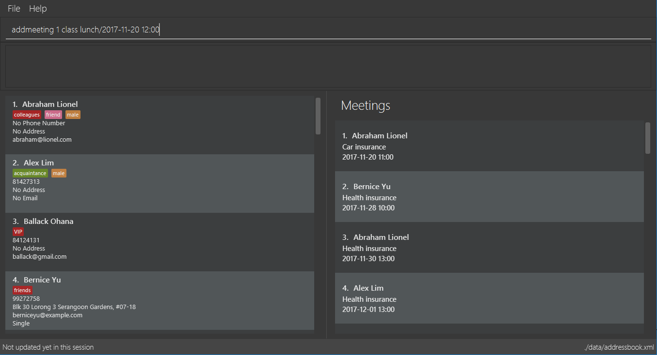The image size is (657, 355).
Task: Click meeting date 2017-11-20 11:00
Action: (368, 157)
